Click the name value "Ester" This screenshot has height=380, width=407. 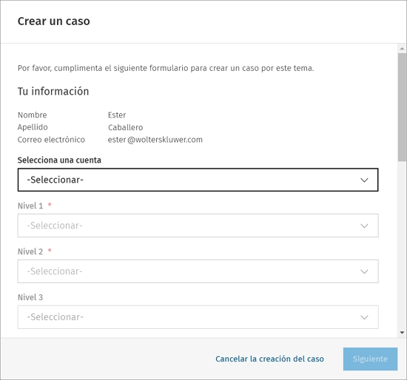coord(117,115)
